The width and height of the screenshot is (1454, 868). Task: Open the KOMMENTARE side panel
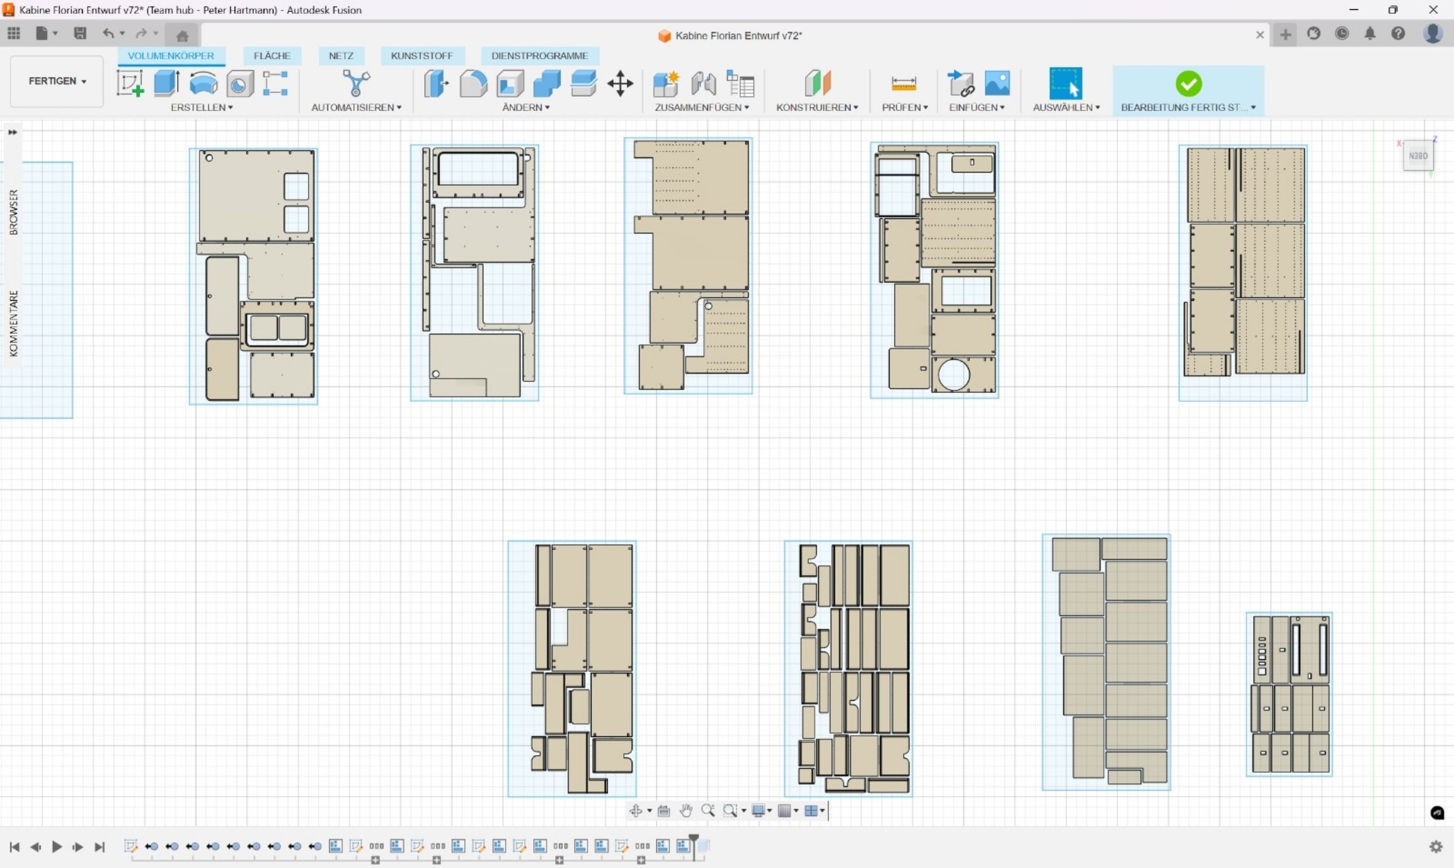pyautogui.click(x=13, y=324)
